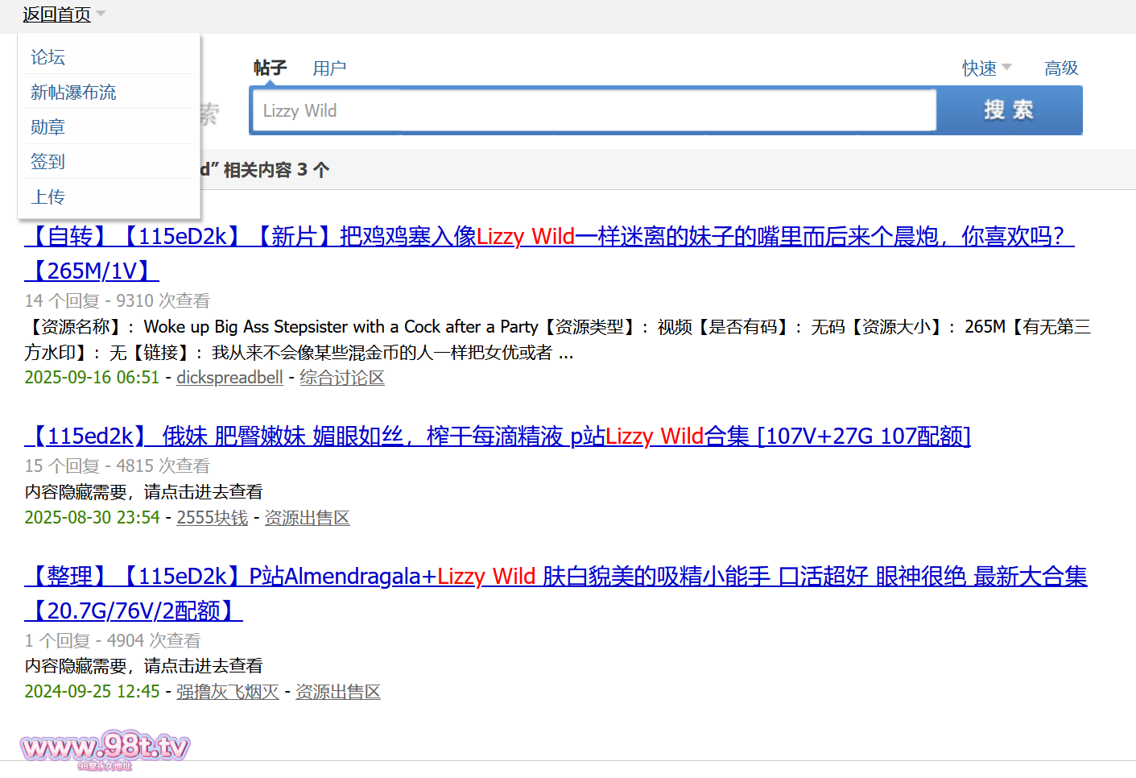Click the text 14 个回复 - 9310 次查看
The image size is (1136, 778).
[117, 301]
